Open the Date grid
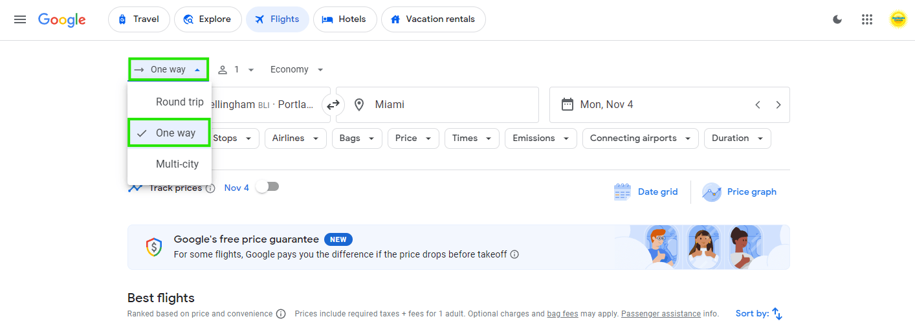The image size is (915, 330). [x=646, y=192]
